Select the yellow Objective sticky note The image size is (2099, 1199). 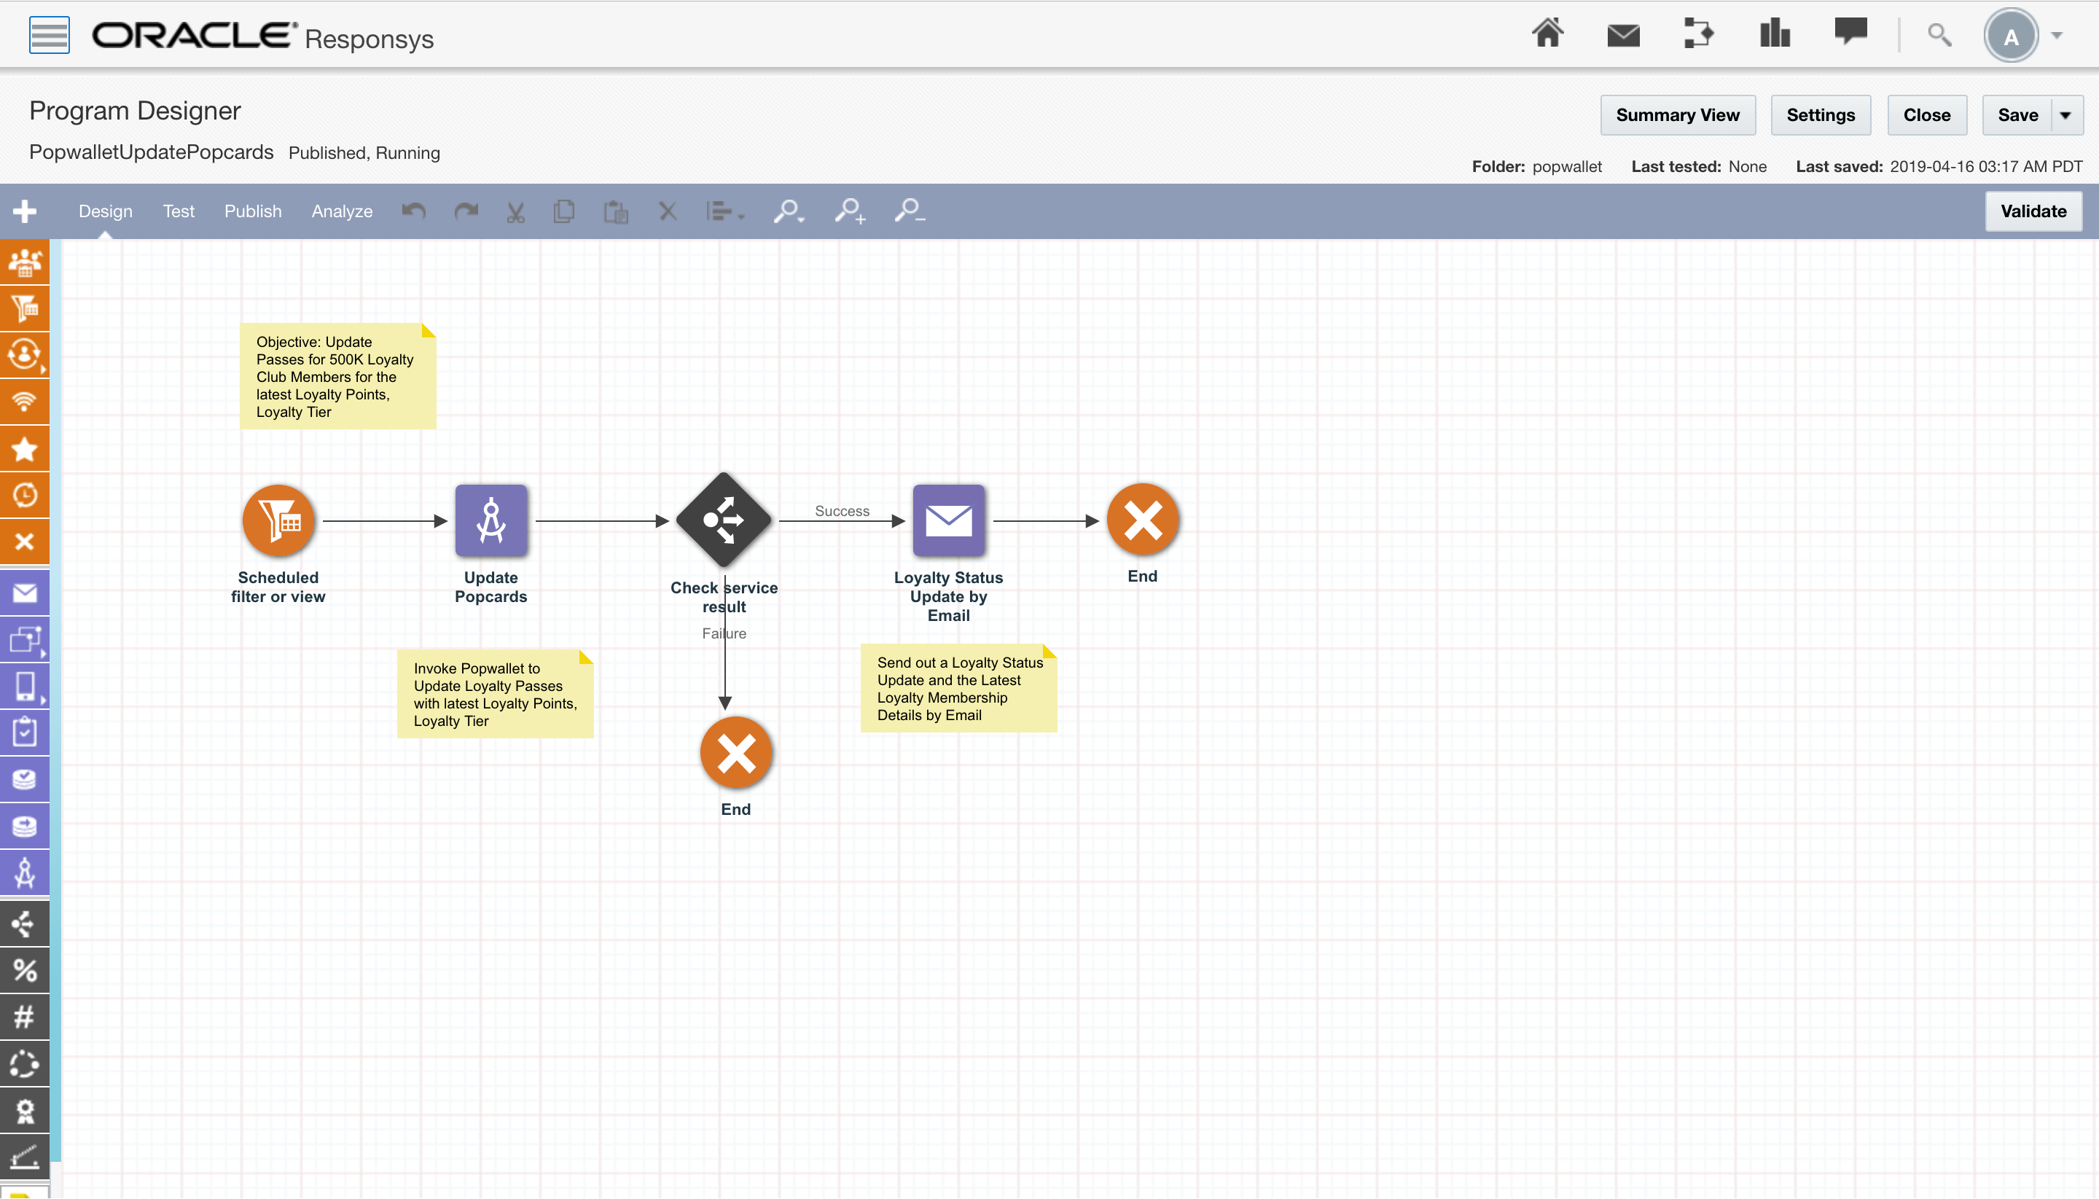[337, 376]
